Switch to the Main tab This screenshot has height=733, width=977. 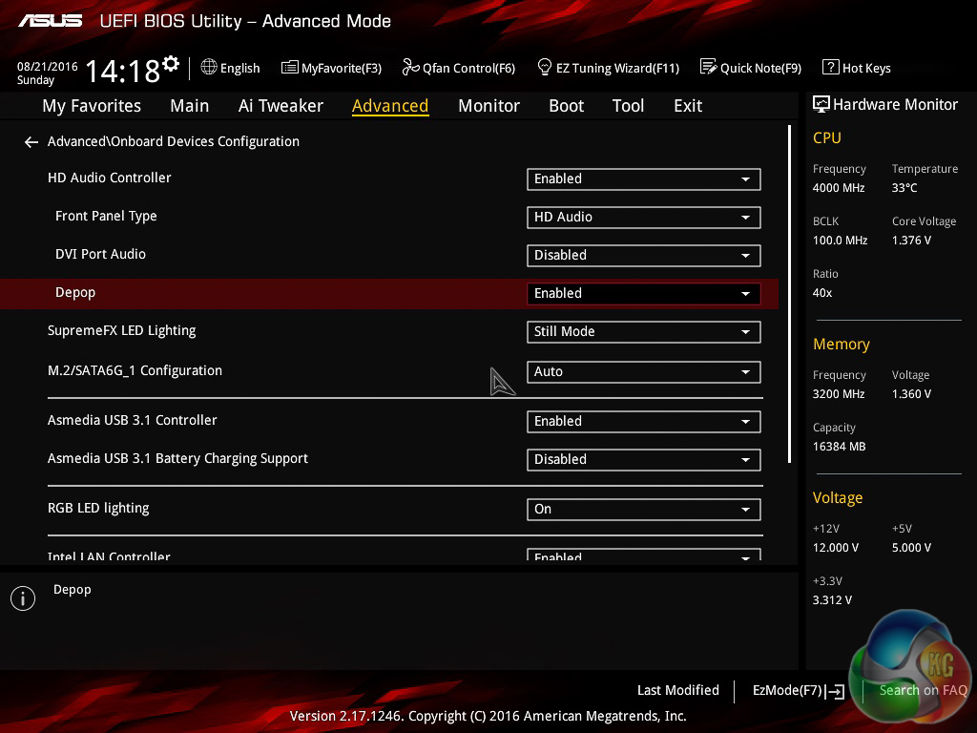click(190, 106)
